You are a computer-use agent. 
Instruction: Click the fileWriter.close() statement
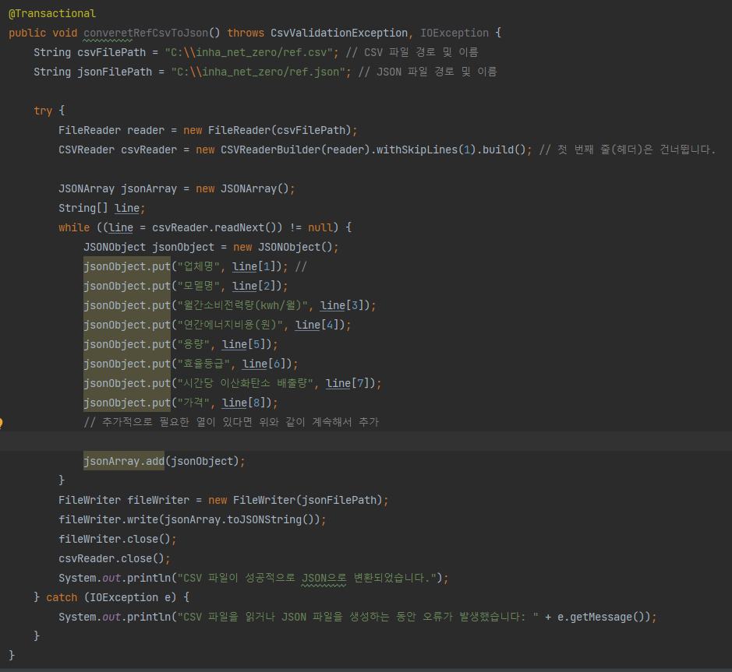[x=117, y=539]
